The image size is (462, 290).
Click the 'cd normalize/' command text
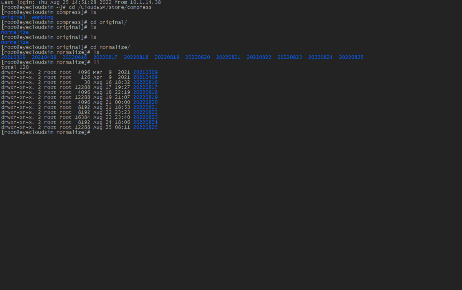click(x=110, y=47)
